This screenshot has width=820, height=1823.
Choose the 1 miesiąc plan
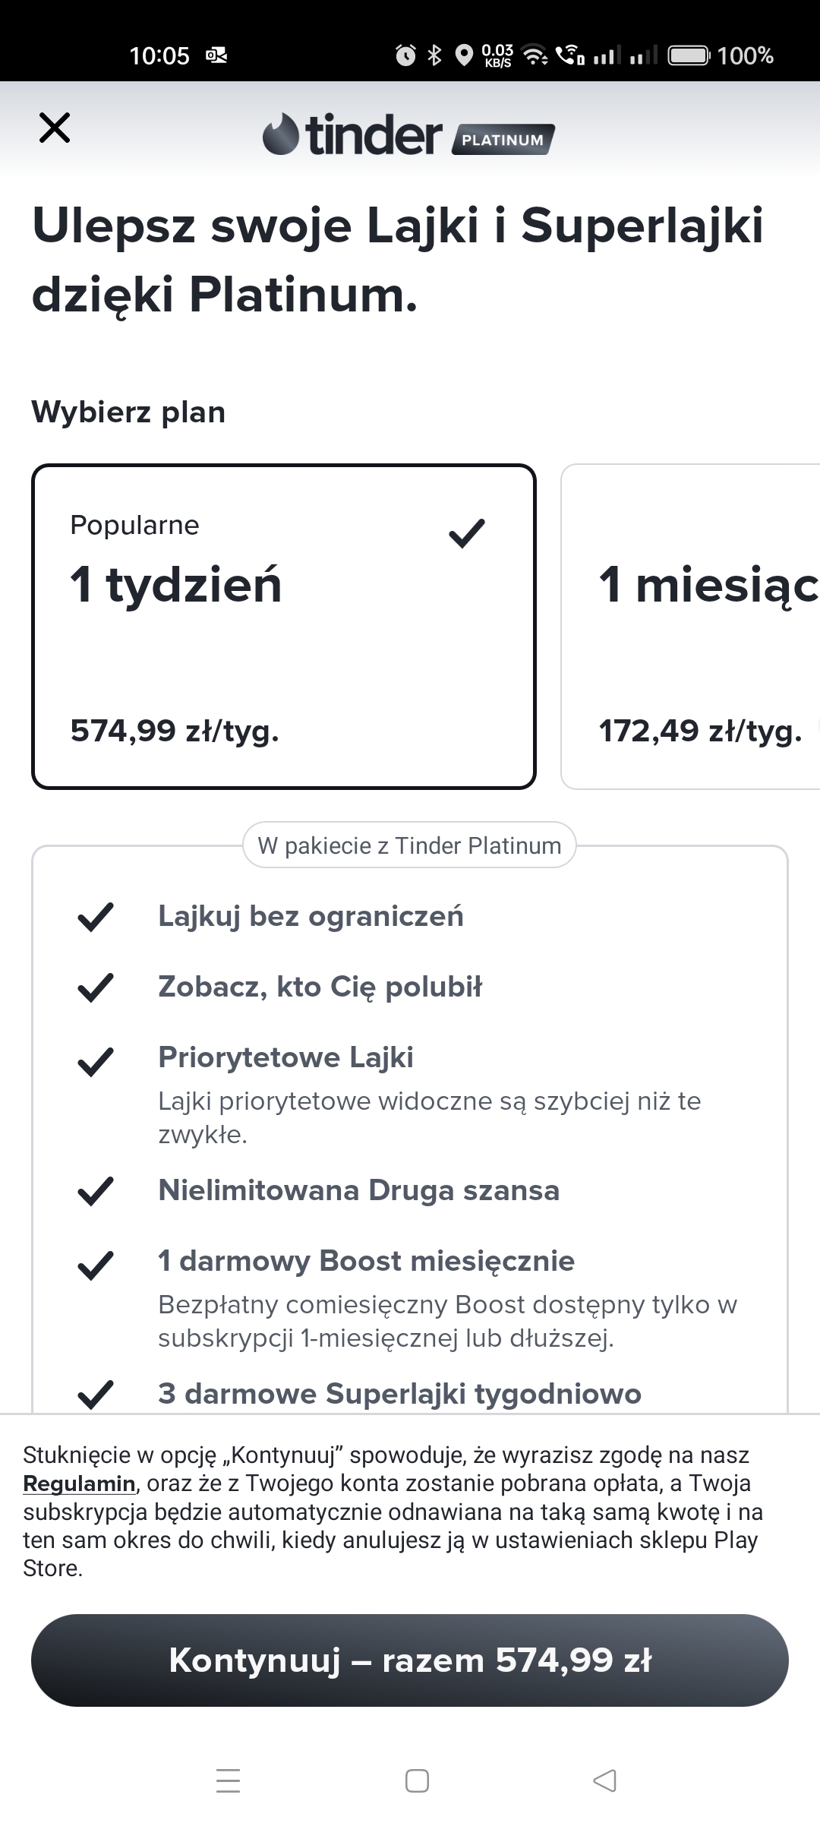(691, 627)
